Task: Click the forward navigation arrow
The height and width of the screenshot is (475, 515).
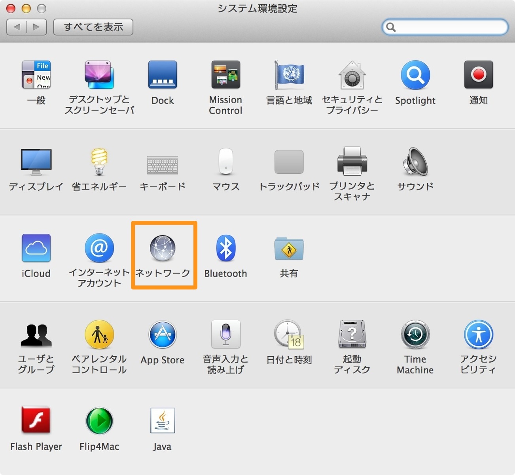Action: click(x=37, y=27)
